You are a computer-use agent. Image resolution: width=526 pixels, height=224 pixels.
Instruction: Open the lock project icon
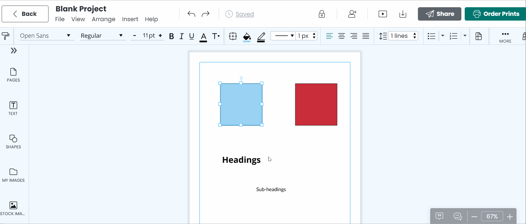coord(322,14)
